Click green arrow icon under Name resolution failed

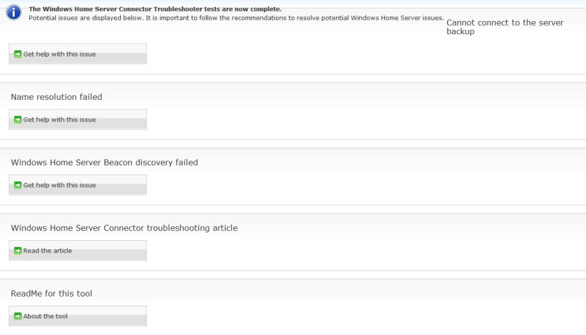(17, 119)
